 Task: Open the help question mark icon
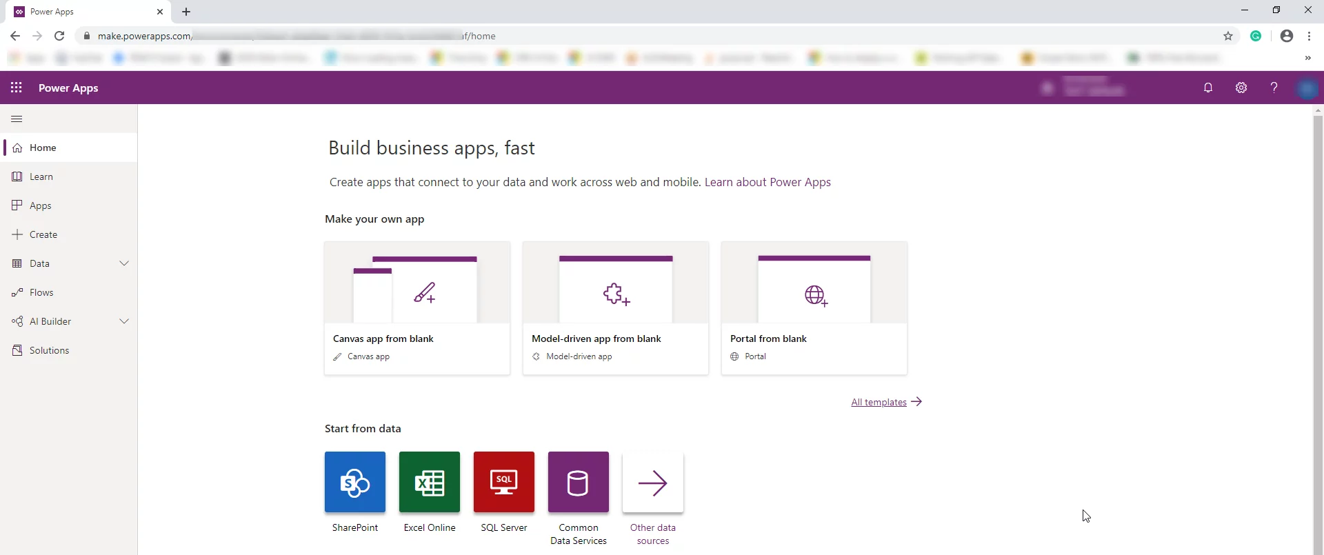click(x=1274, y=88)
